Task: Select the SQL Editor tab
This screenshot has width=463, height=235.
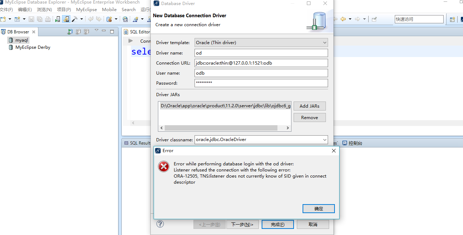Action: pos(137,32)
